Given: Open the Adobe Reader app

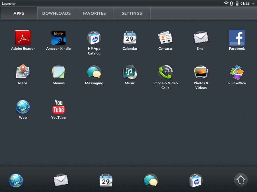Looking at the screenshot, I should point(23,37).
